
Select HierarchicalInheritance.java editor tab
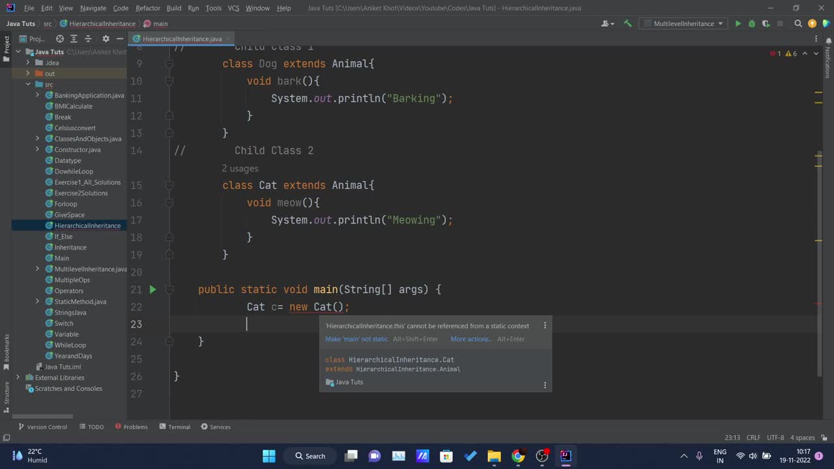point(182,39)
